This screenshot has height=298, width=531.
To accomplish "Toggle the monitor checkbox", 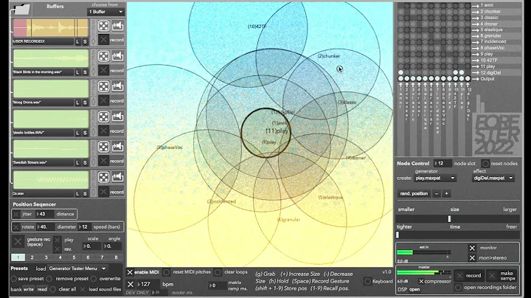I will point(472,248).
